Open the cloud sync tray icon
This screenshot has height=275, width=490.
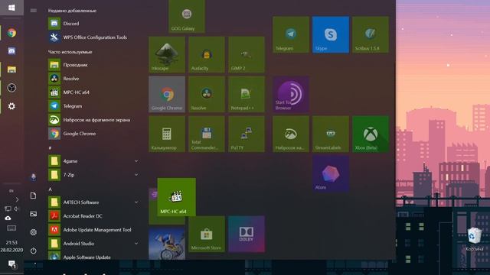coord(8,218)
